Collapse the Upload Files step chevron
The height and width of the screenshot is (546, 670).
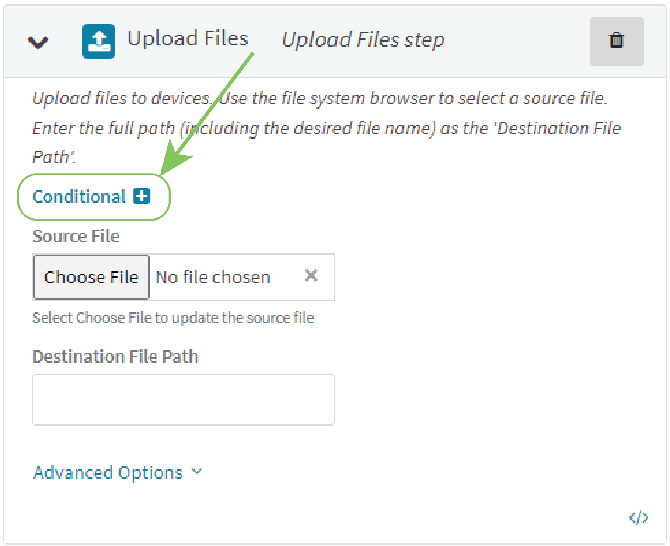(38, 42)
